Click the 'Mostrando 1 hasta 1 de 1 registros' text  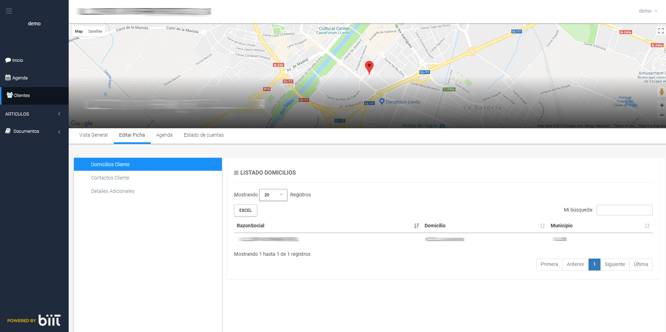[x=272, y=254]
